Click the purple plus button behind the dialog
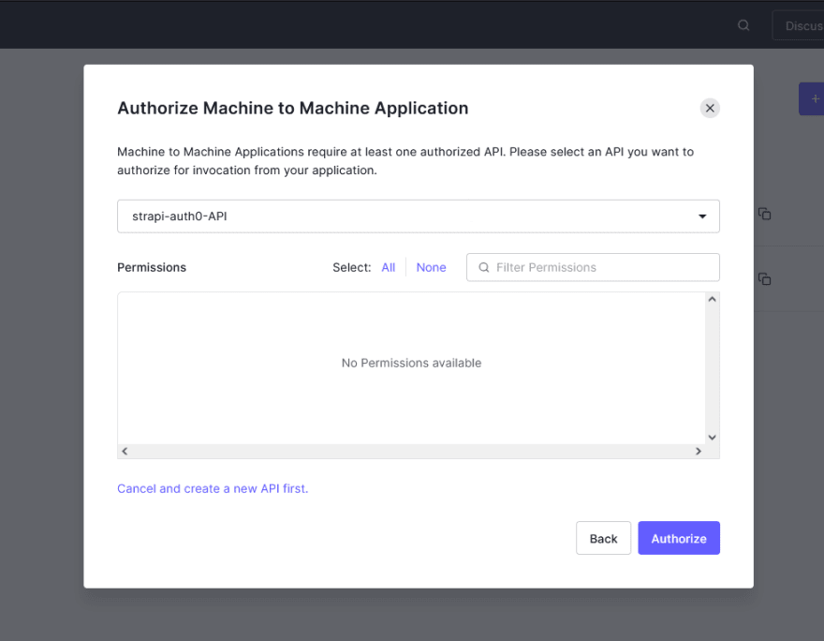The height and width of the screenshot is (641, 824). [812, 98]
